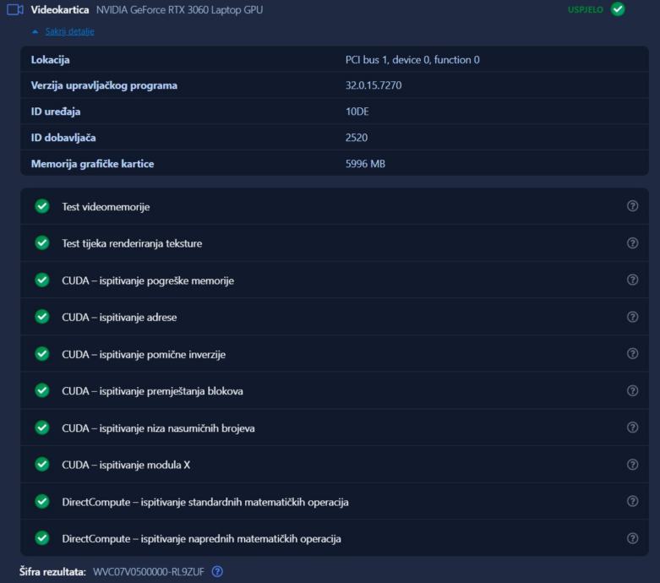This screenshot has height=583, width=660.
Task: Open help for CUDA niza nasumičnih brojeva
Action: [632, 428]
